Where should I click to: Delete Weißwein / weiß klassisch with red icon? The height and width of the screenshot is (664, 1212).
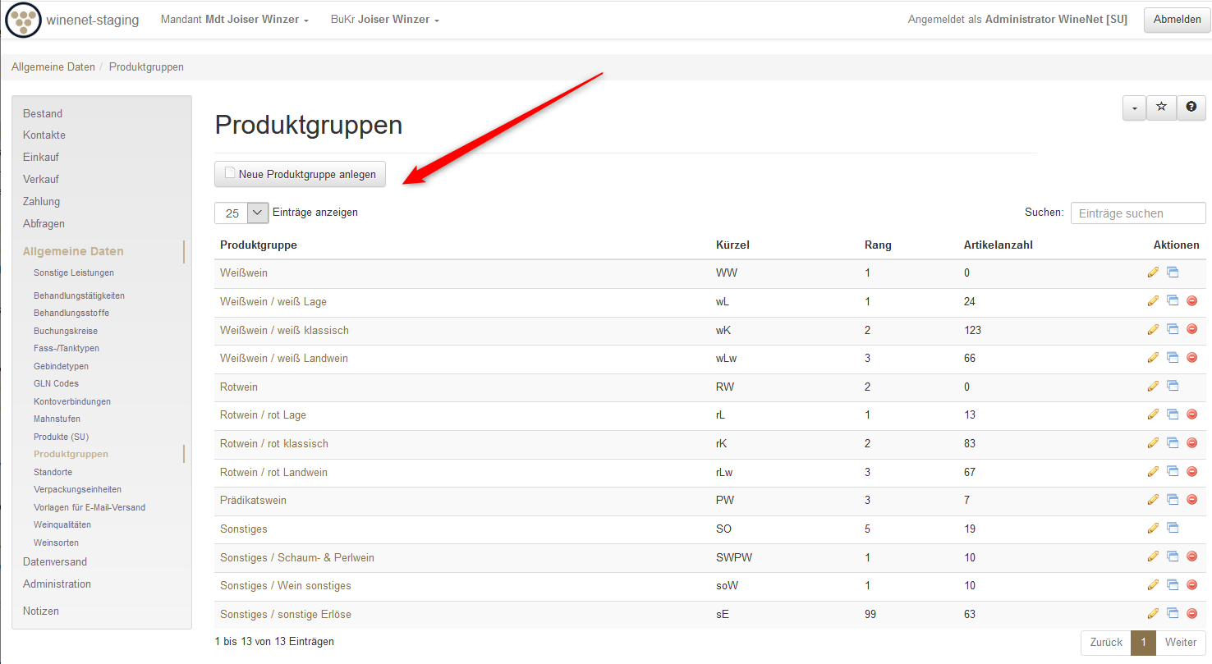coord(1192,329)
